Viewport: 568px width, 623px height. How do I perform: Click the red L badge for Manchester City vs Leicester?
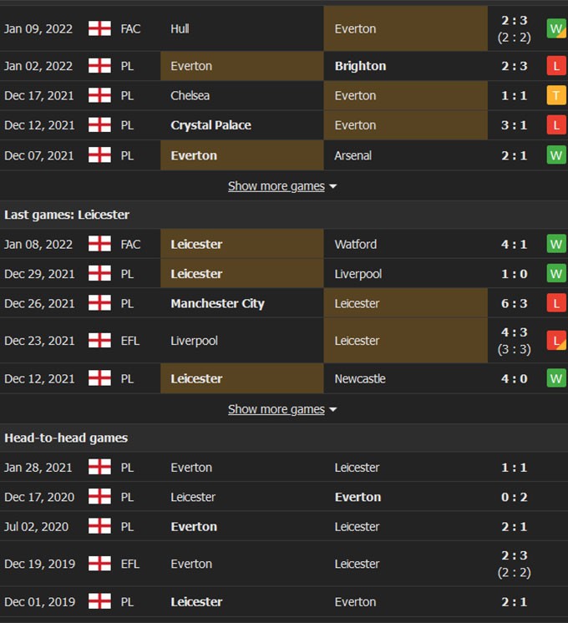pos(556,303)
